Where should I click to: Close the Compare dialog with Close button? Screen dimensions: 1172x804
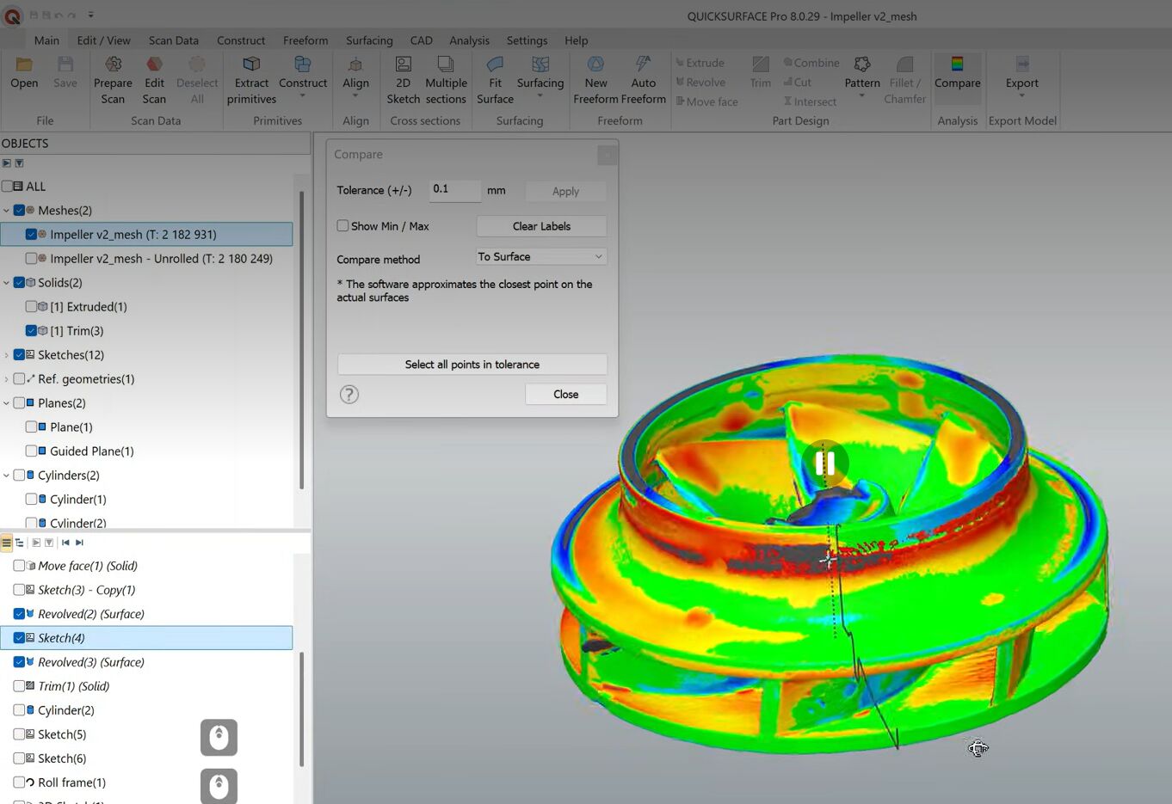[565, 395]
